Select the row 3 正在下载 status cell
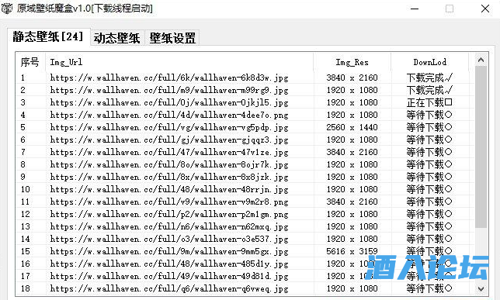 (429, 102)
